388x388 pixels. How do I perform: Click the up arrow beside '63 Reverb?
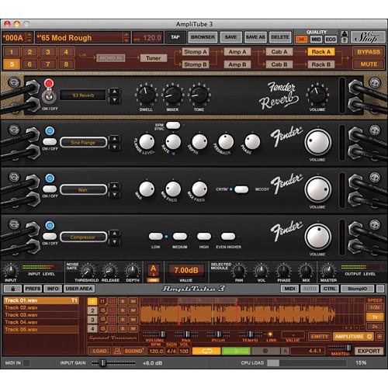(114, 91)
